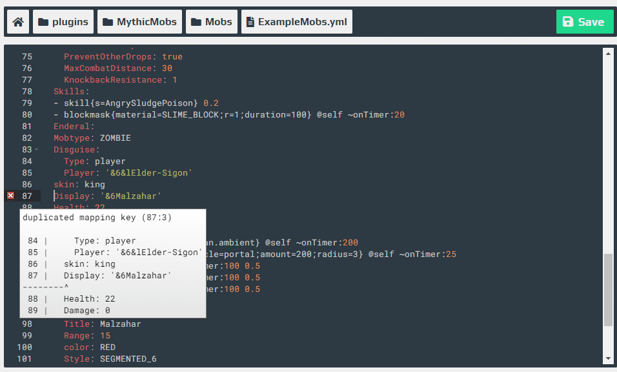
Task: Click the floppy disk save icon
Action: click(568, 22)
